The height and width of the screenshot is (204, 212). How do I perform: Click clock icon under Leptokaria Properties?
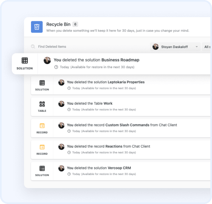(x=69, y=88)
